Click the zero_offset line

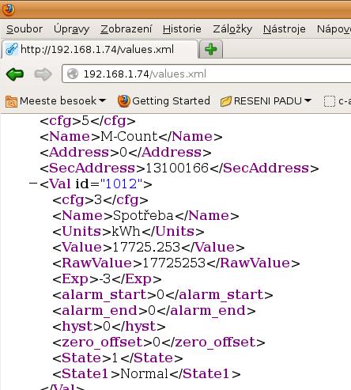[x=159, y=342]
